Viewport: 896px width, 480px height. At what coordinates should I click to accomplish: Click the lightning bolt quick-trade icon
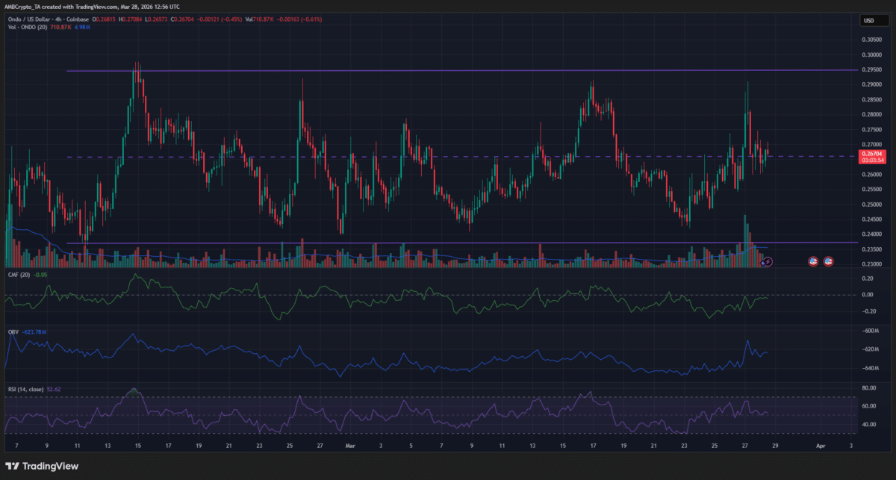point(767,261)
